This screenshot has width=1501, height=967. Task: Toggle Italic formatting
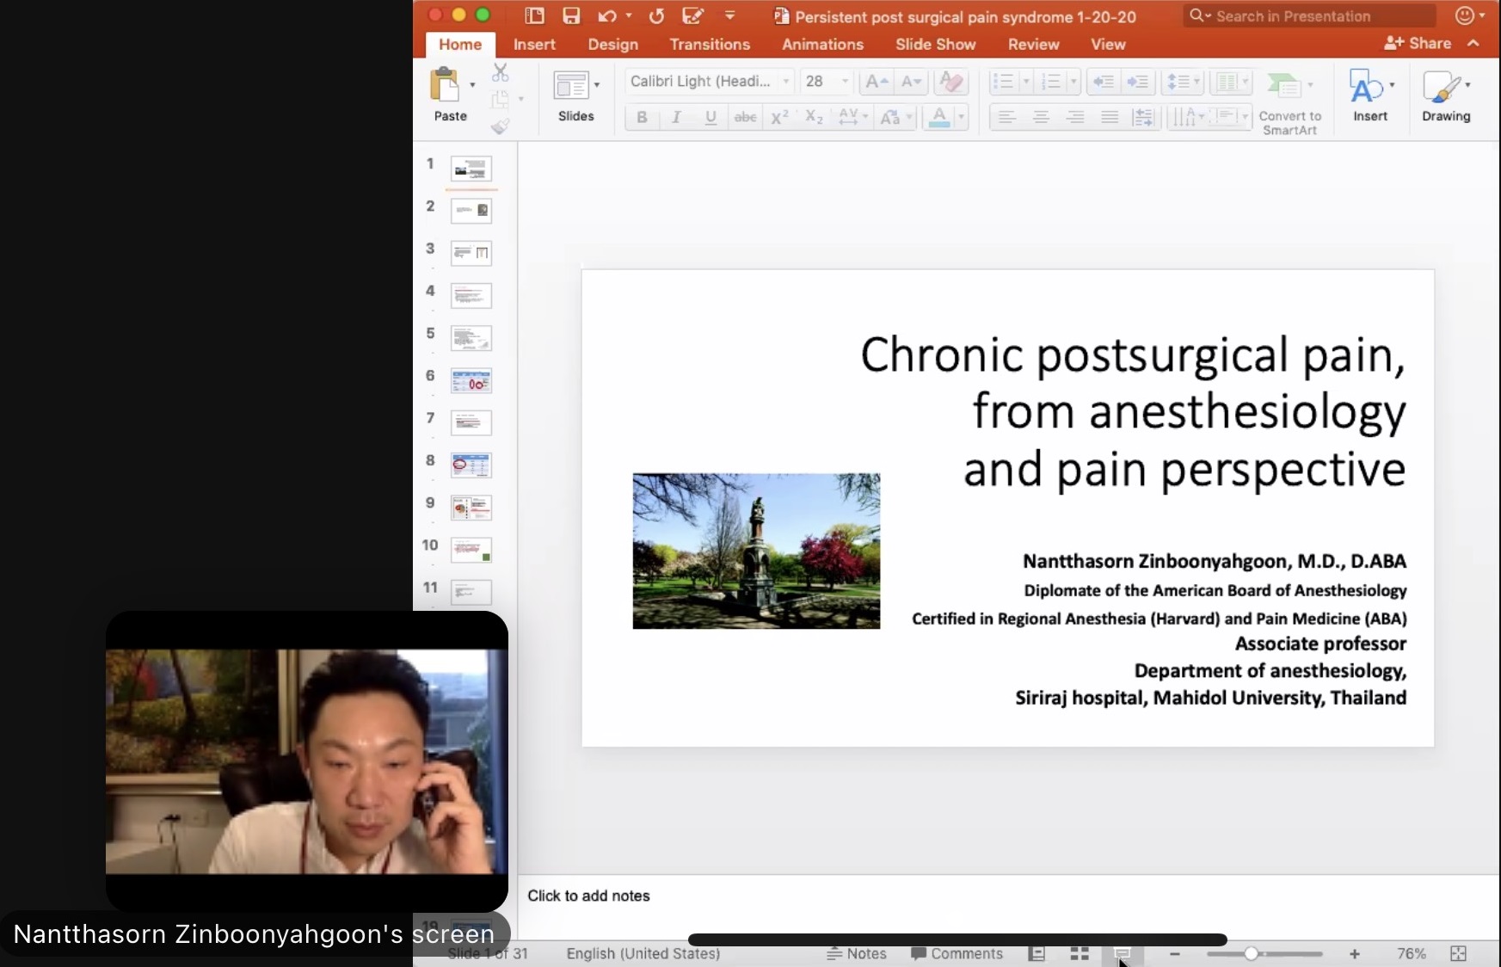point(676,118)
